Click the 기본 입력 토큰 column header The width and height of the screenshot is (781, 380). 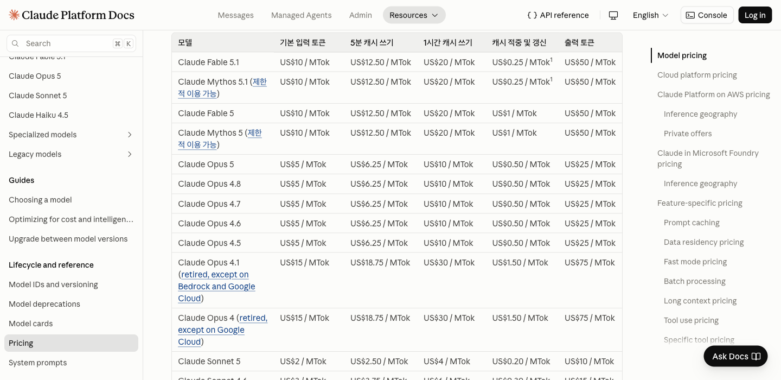point(303,42)
